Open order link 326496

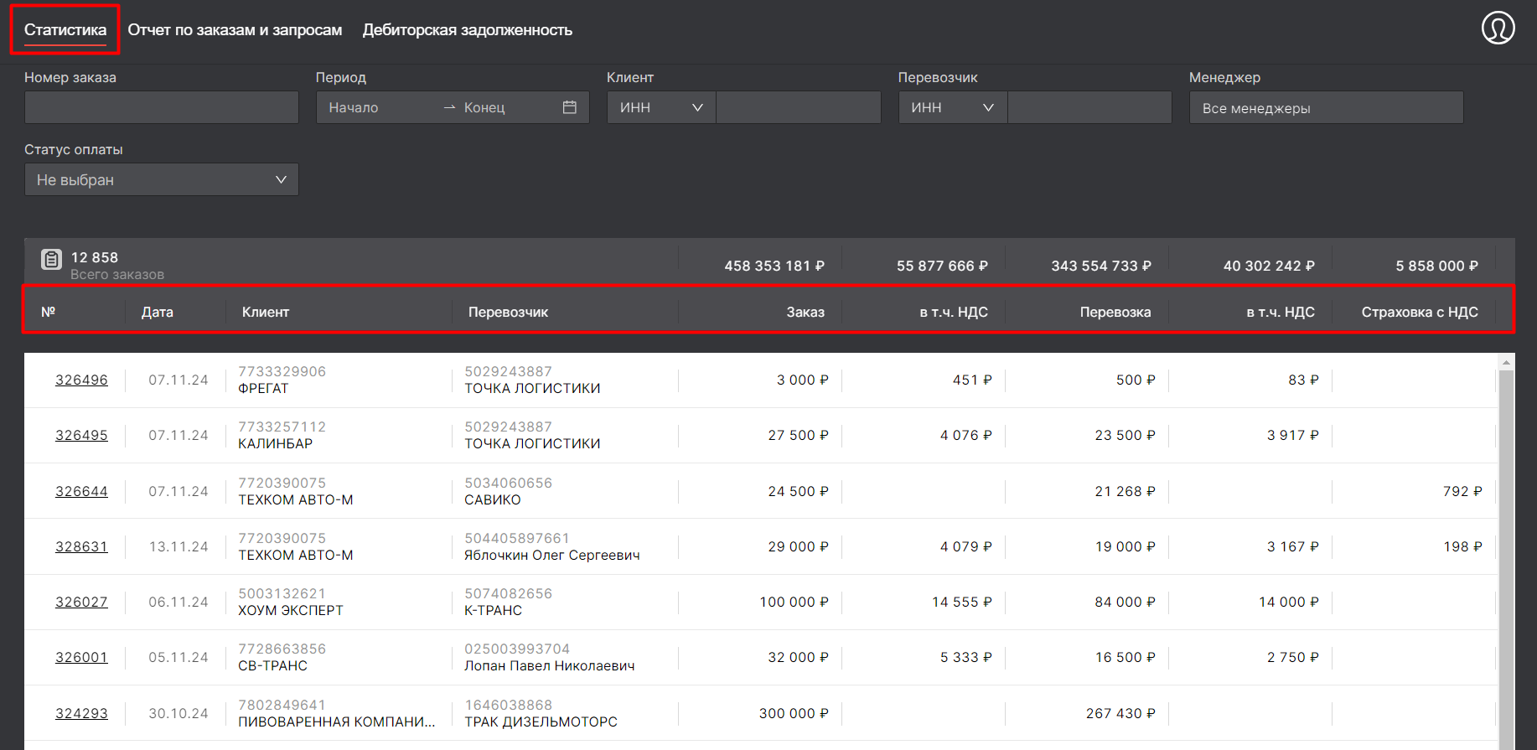[81, 380]
